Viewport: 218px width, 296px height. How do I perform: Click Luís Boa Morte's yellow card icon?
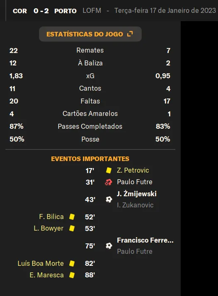click(x=72, y=263)
